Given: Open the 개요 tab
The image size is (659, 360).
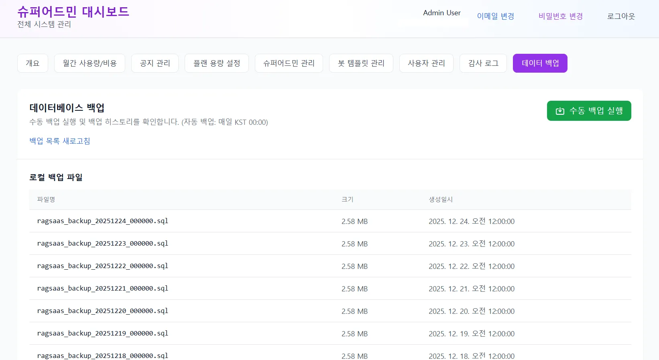Looking at the screenshot, I should (33, 63).
